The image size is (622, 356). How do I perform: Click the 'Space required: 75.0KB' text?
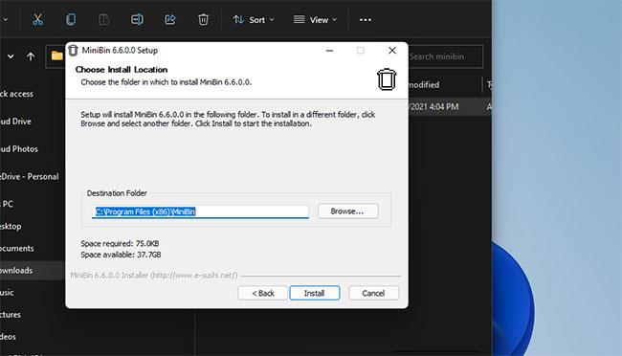click(120, 243)
